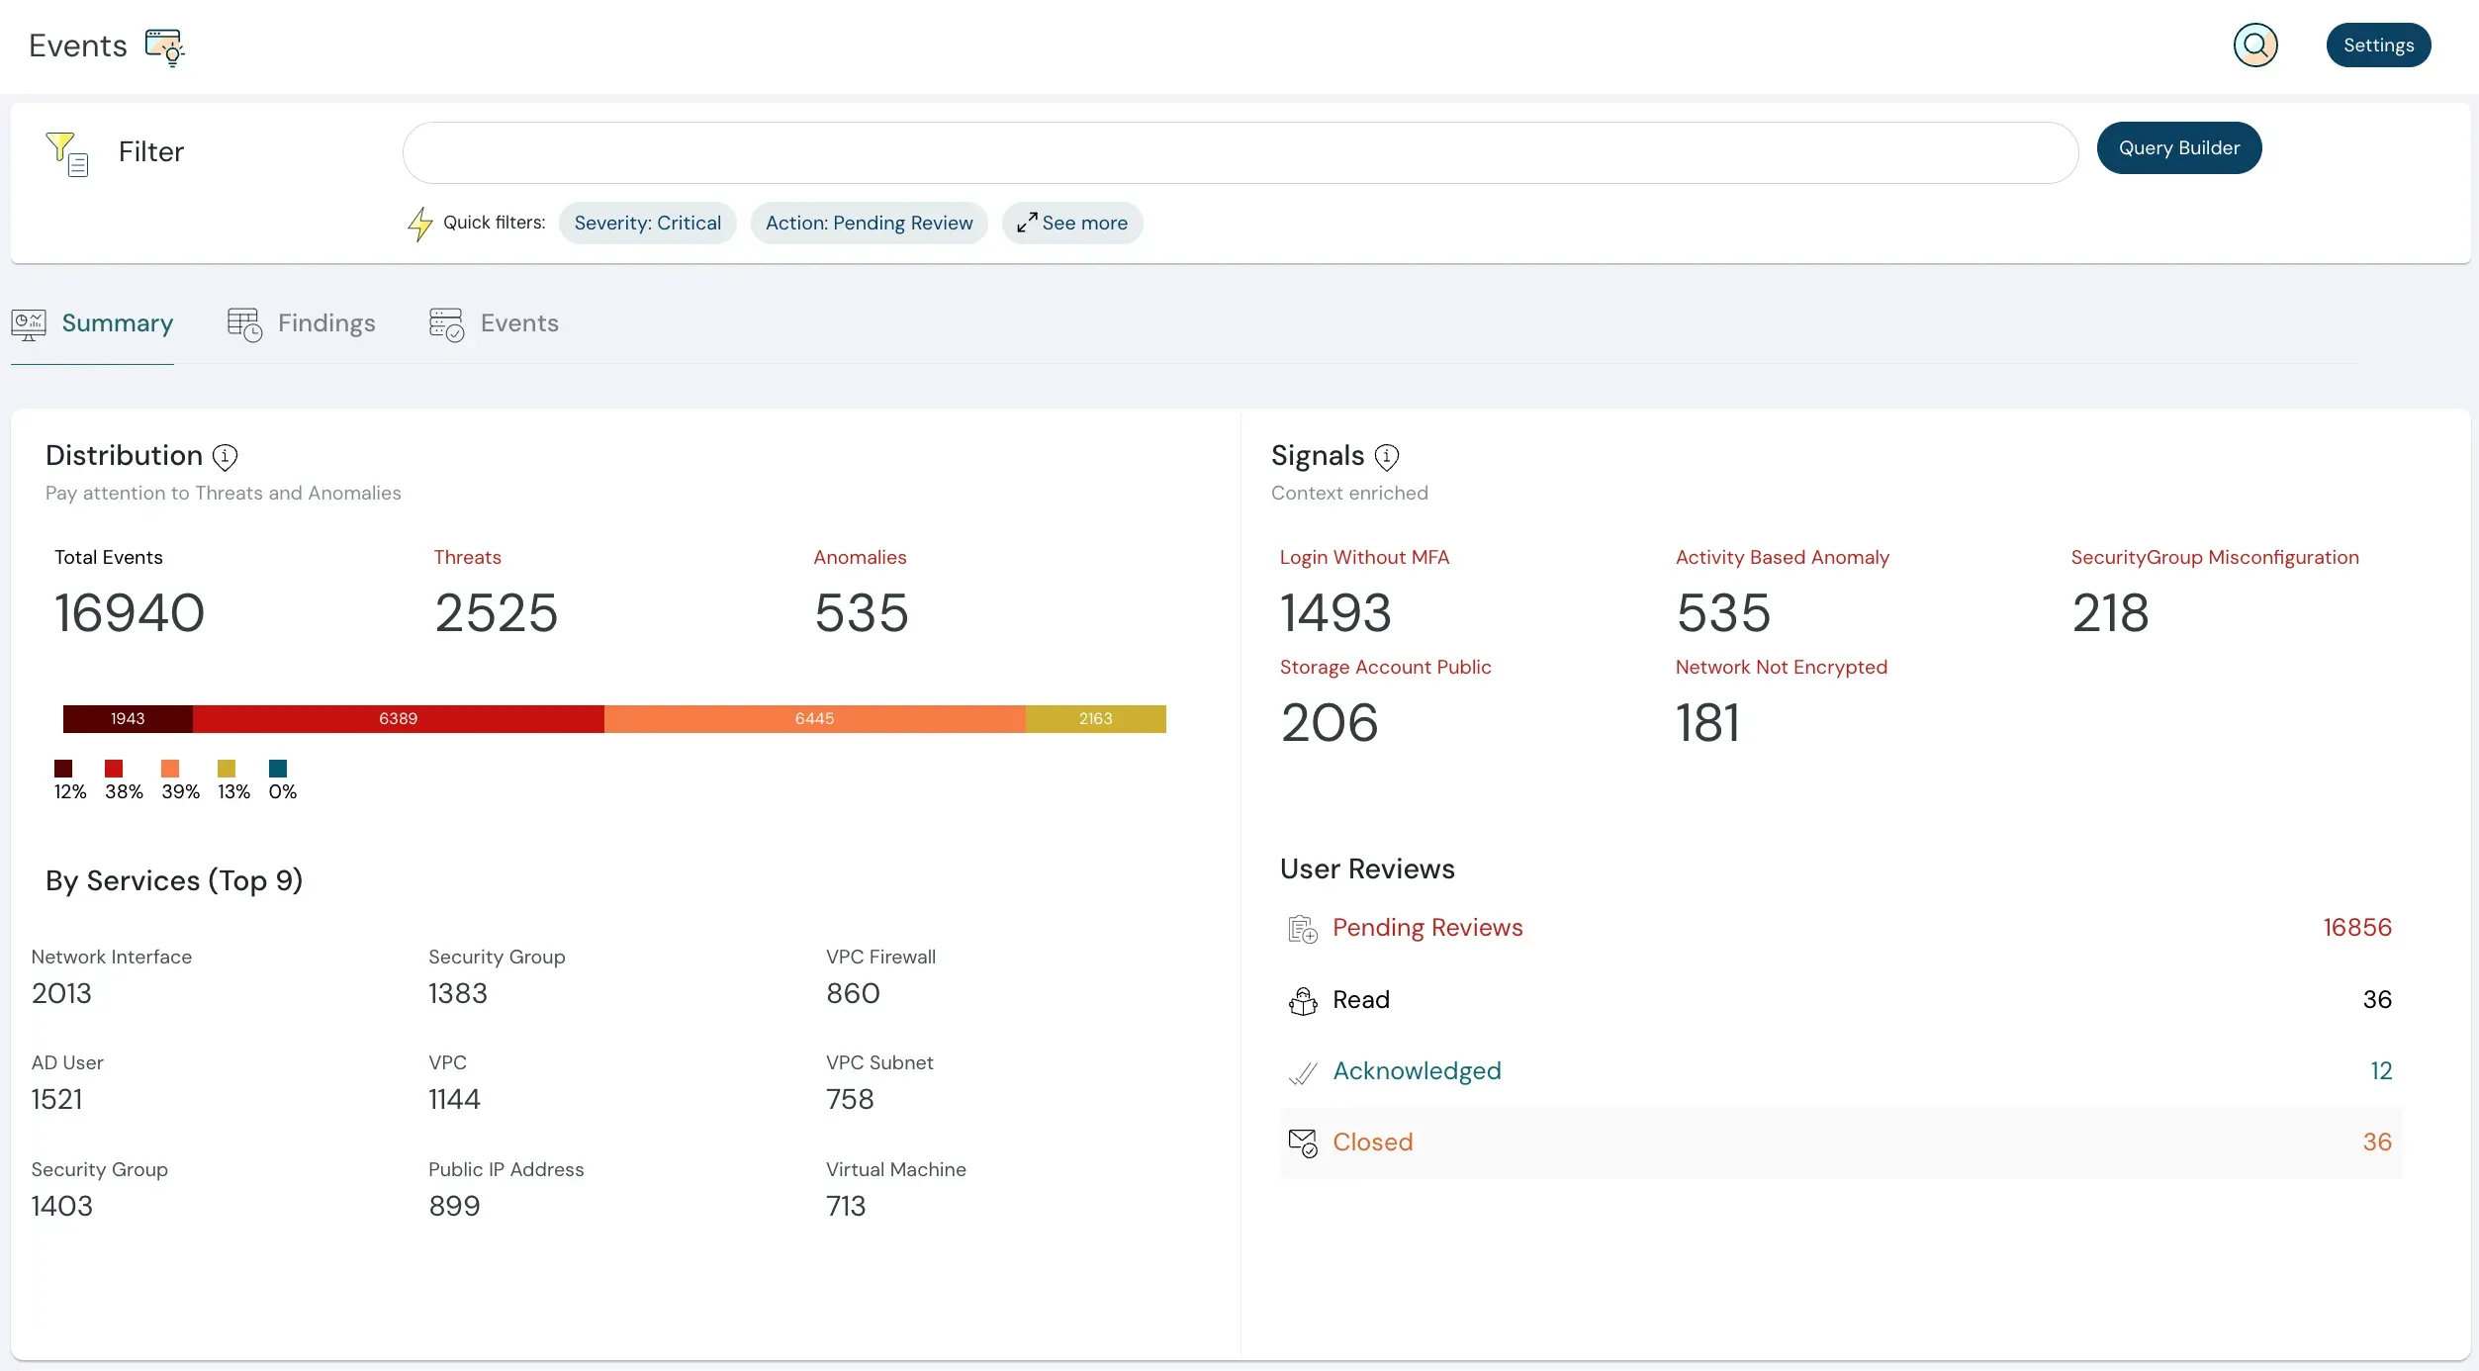The width and height of the screenshot is (2479, 1371).
Task: Click the dark maroon 12% legend swatch
Action: tap(63, 769)
